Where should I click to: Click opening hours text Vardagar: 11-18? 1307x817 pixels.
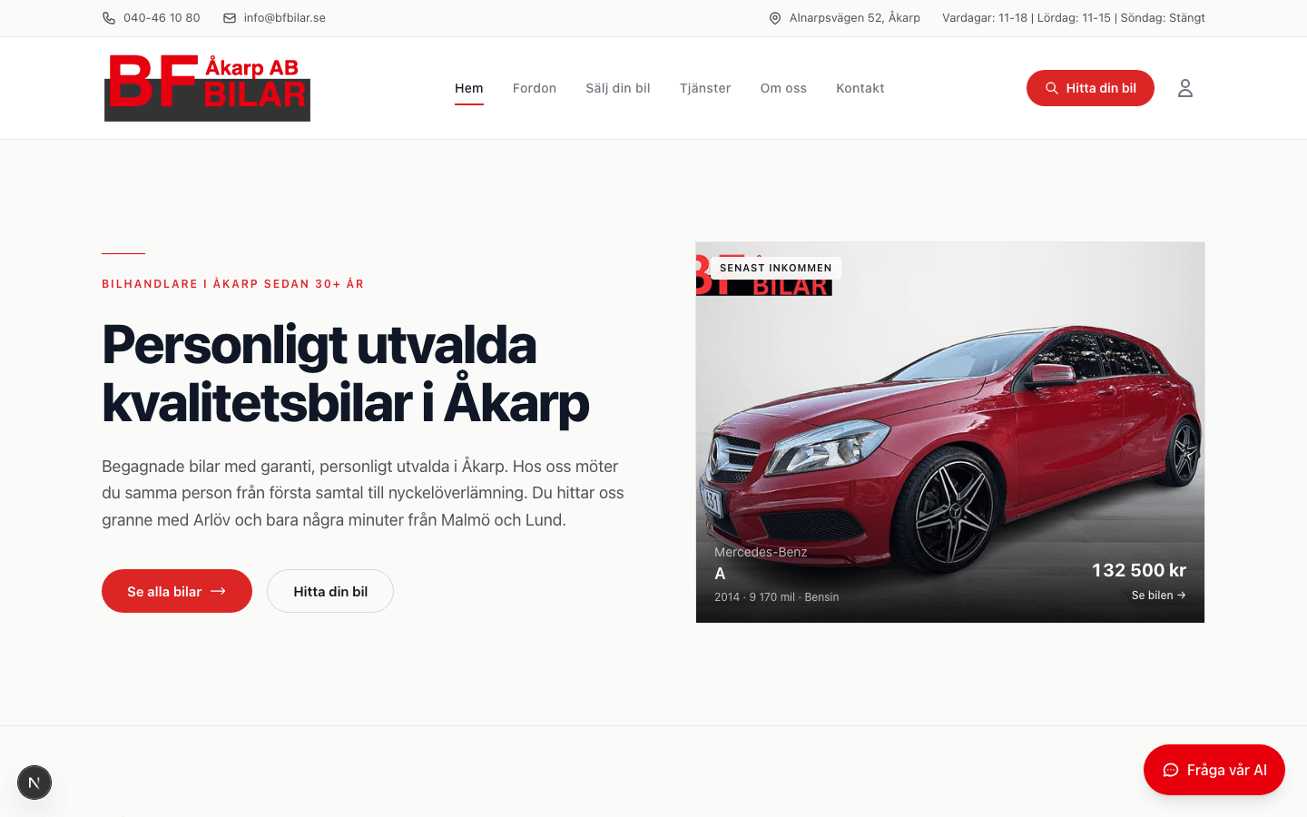985,18
